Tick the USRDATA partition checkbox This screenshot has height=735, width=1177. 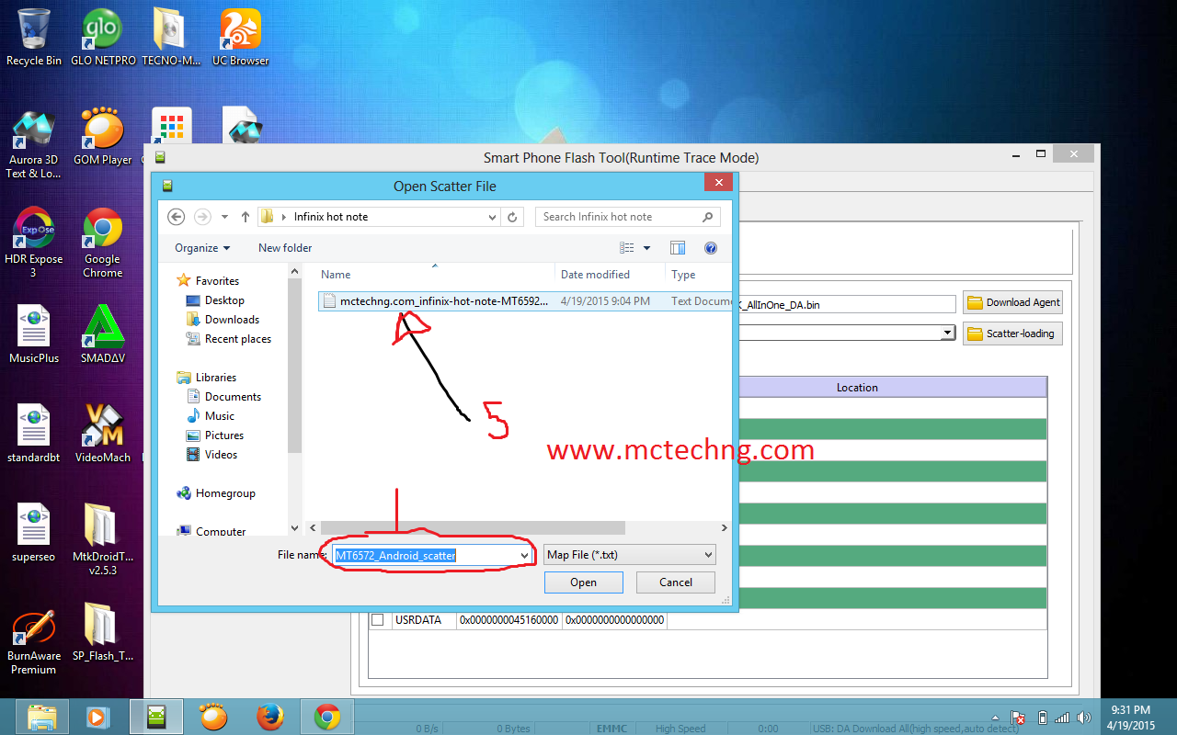[x=378, y=619]
